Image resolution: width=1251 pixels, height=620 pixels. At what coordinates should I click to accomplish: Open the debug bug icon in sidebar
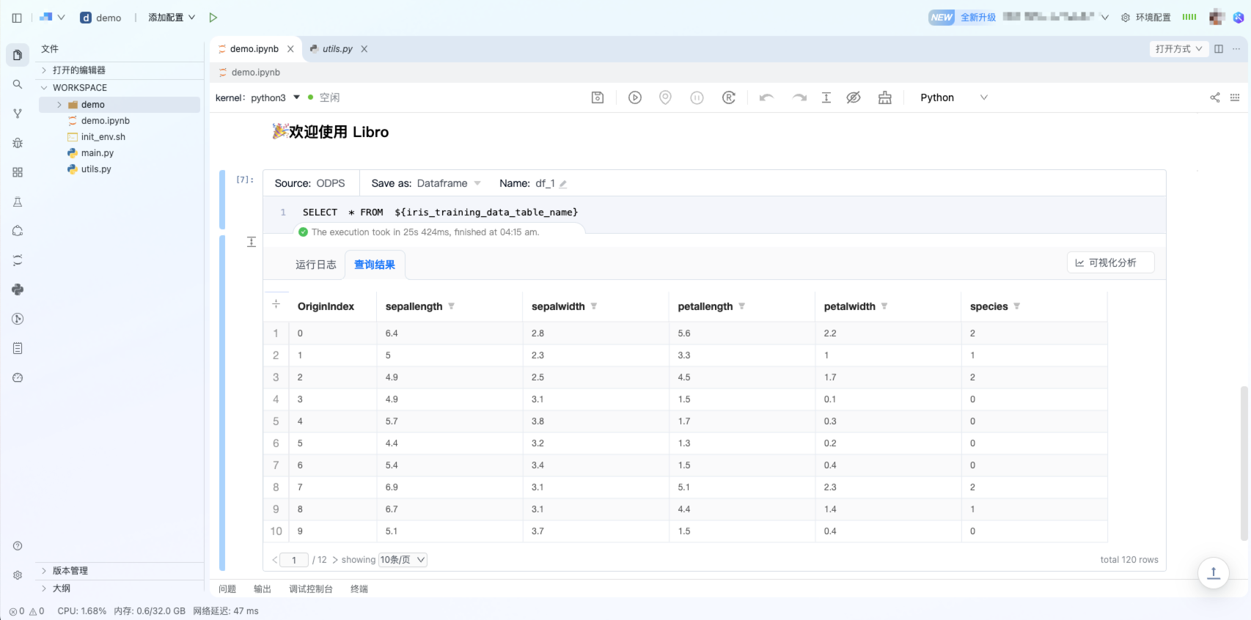(x=18, y=143)
